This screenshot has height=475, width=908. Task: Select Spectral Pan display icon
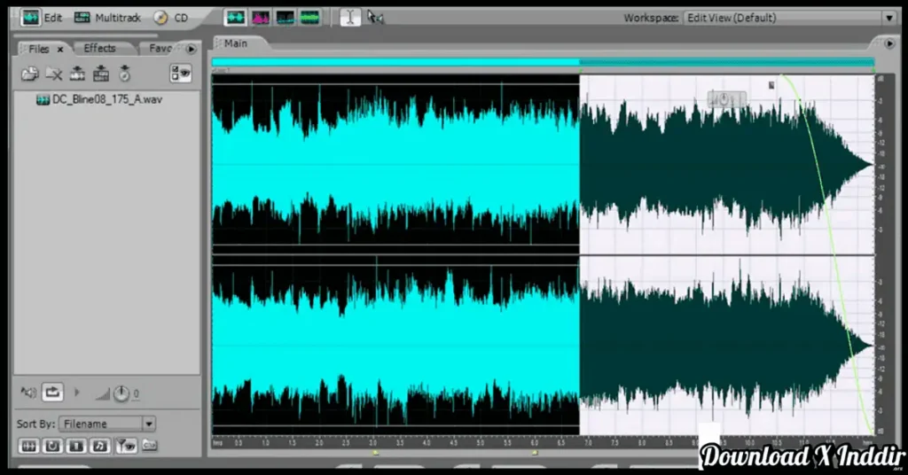tap(286, 18)
